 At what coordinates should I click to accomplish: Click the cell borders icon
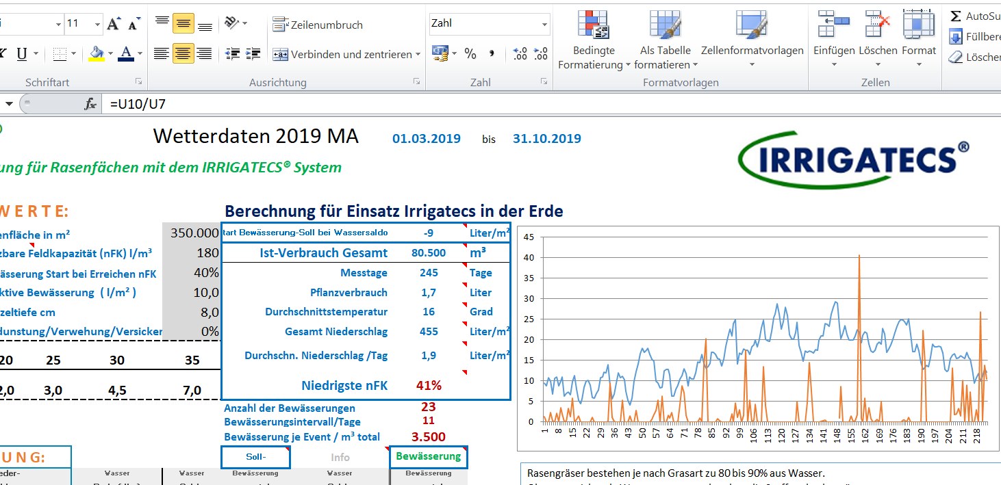pyautogui.click(x=60, y=53)
